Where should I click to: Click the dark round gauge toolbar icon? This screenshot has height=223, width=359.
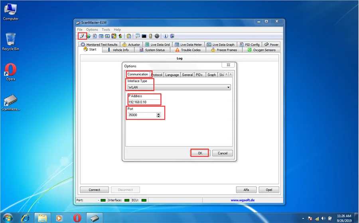click(157, 36)
